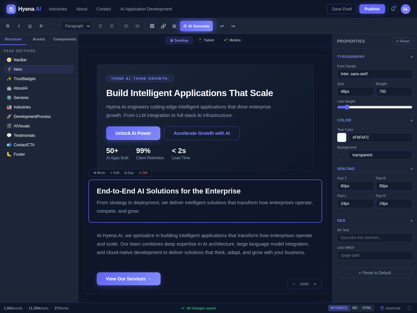This screenshot has width=417, height=313.
Task: Insert a bulleted list
Action: point(126,26)
